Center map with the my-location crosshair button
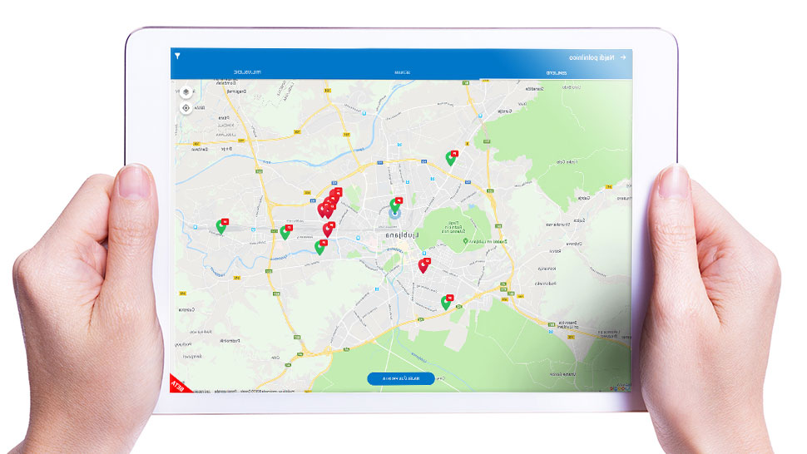The image size is (807, 454). coord(185,108)
